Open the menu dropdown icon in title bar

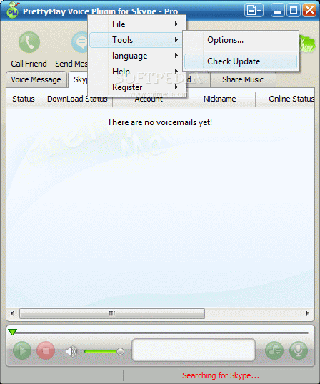[254, 10]
